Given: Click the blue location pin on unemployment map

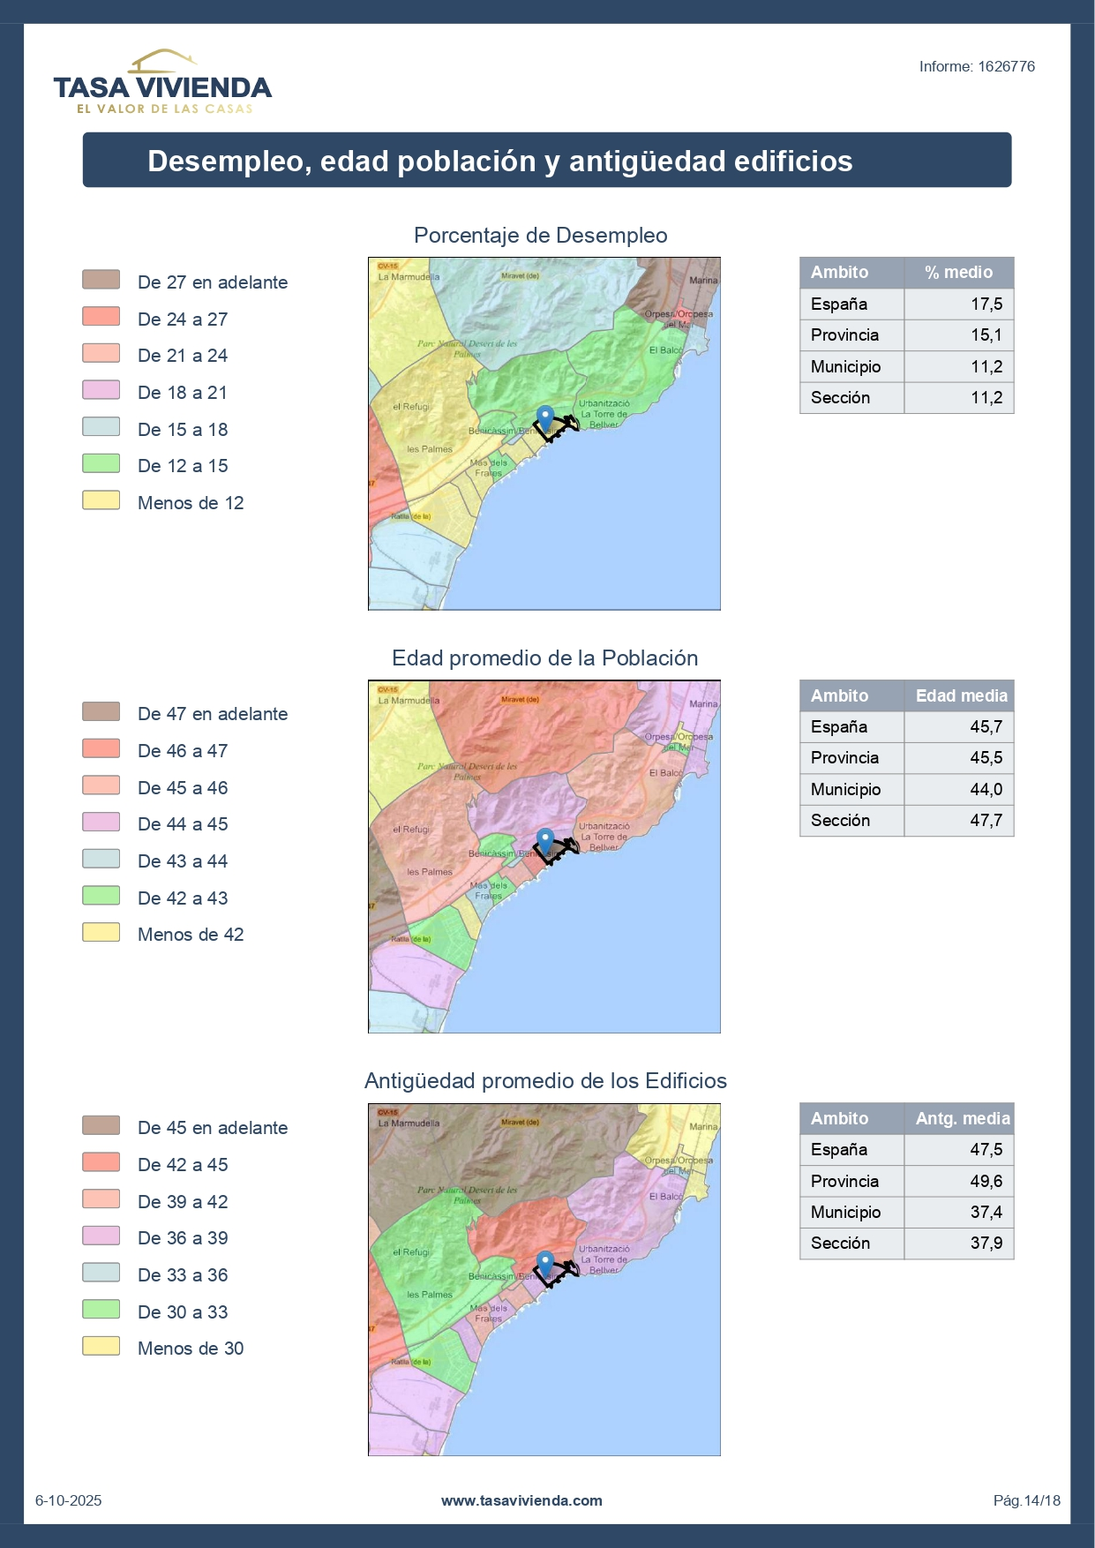Looking at the screenshot, I should tap(545, 417).
